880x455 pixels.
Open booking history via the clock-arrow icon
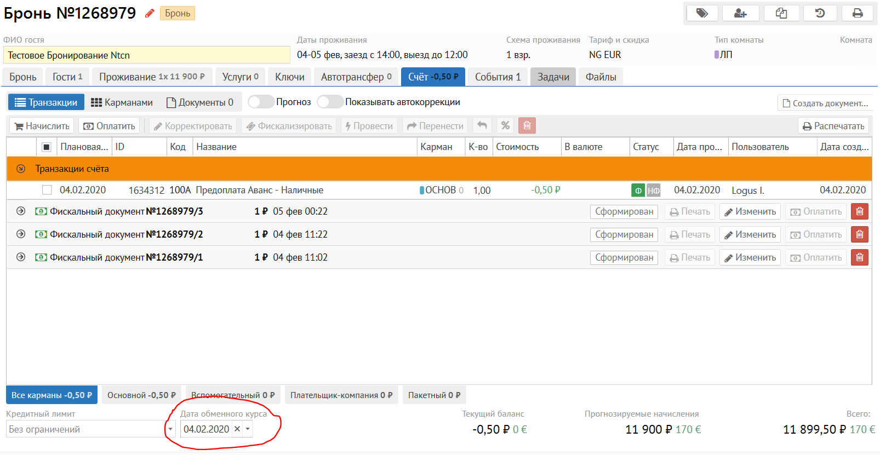(x=820, y=13)
